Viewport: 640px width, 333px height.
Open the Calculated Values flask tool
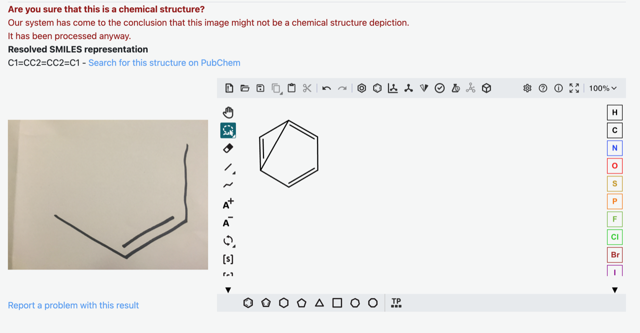[x=455, y=88]
